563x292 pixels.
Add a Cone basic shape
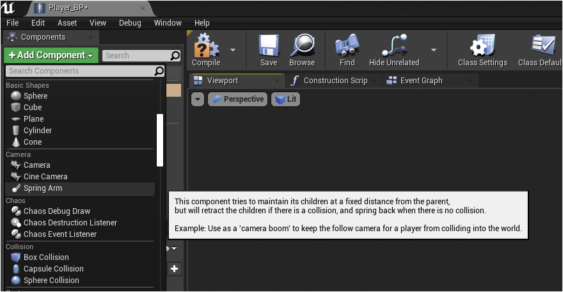[x=80, y=142]
